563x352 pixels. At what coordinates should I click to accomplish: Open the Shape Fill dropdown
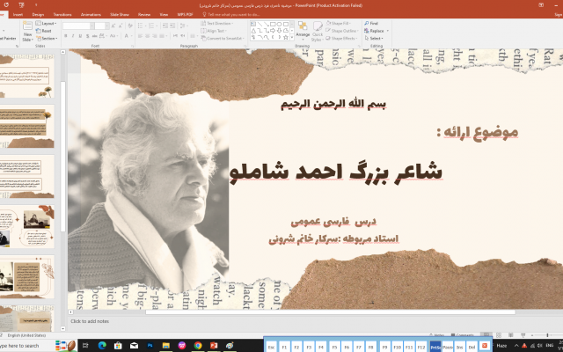338,24
